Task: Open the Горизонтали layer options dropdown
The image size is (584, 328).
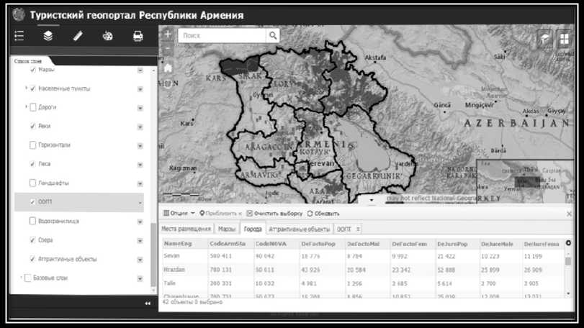Action: point(140,146)
